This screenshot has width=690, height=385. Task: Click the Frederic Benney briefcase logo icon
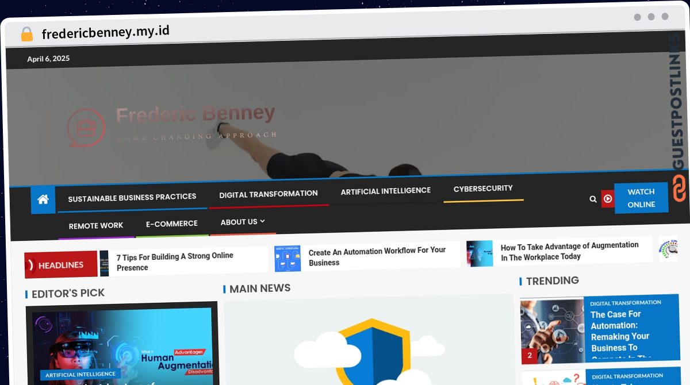coord(86,128)
